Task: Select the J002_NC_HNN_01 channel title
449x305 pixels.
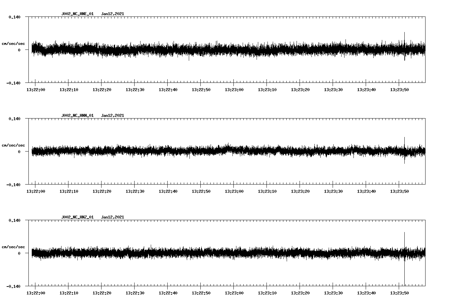Action: 77,115
